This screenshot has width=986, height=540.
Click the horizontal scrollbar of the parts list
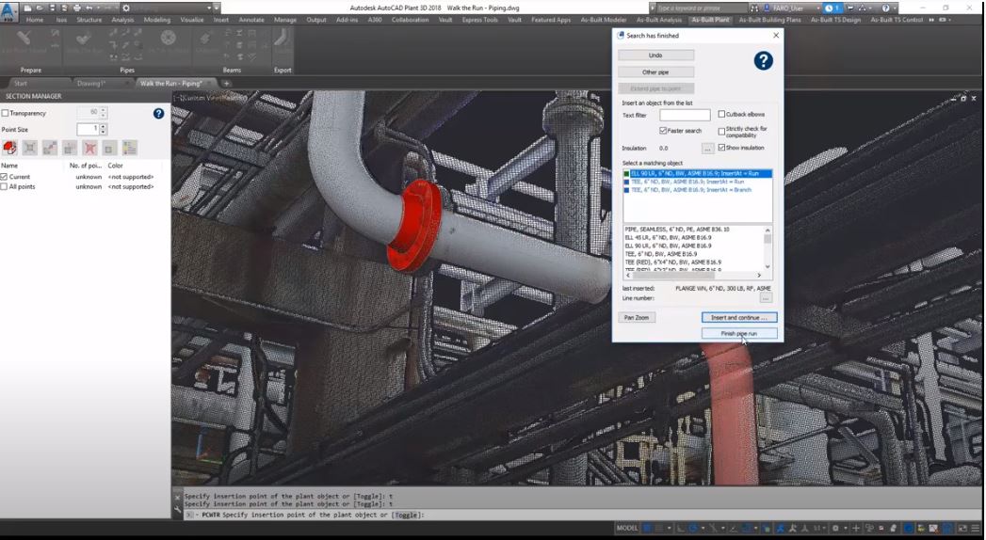click(692, 275)
